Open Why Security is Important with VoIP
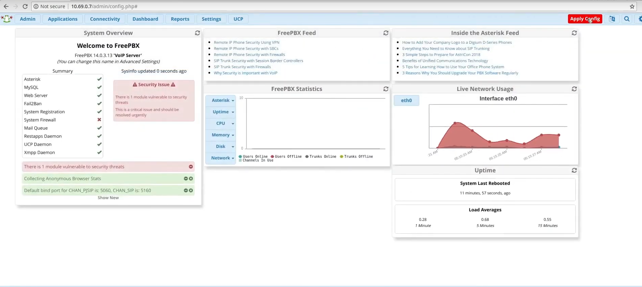Viewport: 642px width, 287px height. pyautogui.click(x=245, y=73)
